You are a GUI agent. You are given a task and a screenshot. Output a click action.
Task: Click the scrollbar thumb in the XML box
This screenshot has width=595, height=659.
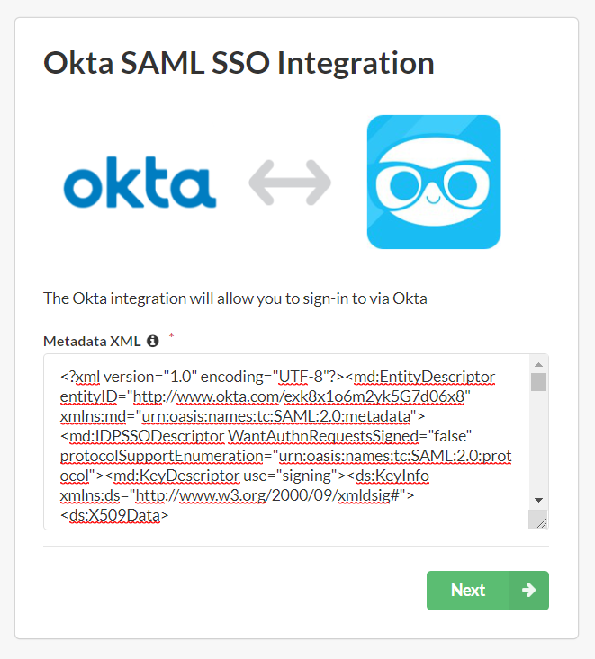(x=538, y=382)
